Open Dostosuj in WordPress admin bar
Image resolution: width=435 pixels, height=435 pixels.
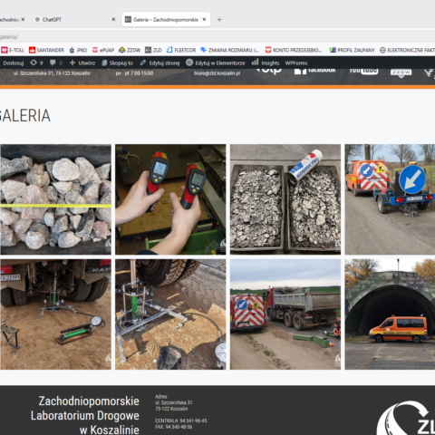[14, 63]
